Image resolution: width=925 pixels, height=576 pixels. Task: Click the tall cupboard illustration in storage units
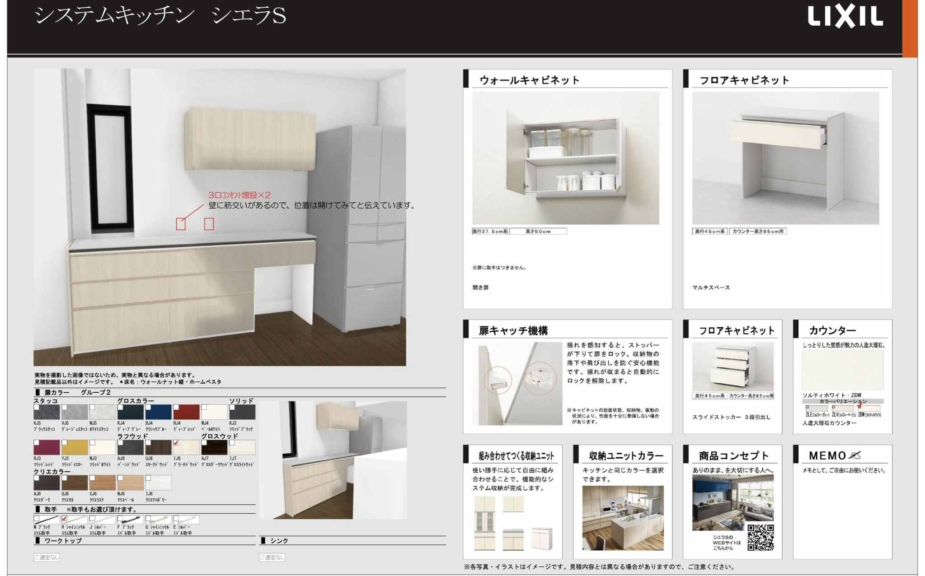point(485,523)
